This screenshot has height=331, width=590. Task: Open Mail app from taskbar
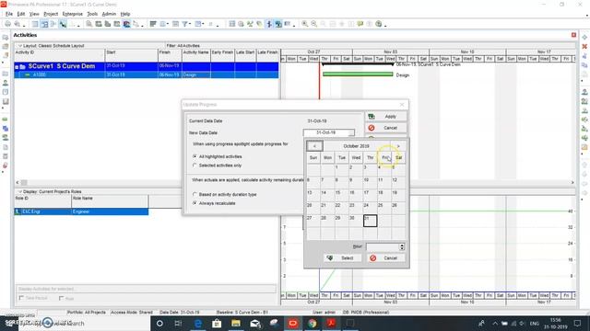click(x=255, y=323)
